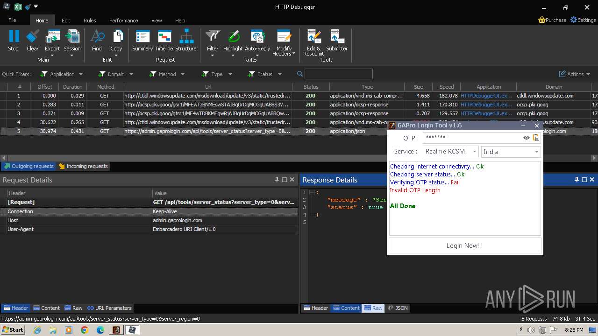Open the Edit & Resubmit tool
This screenshot has width=598, height=336.
click(x=313, y=42)
